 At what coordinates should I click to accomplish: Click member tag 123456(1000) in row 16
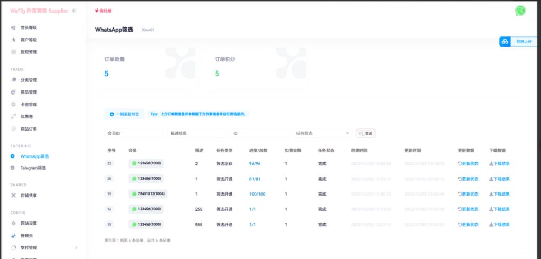click(x=146, y=209)
